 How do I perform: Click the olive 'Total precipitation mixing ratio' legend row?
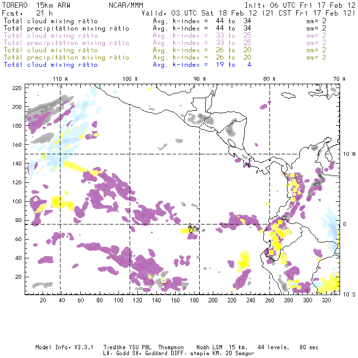tap(165, 57)
